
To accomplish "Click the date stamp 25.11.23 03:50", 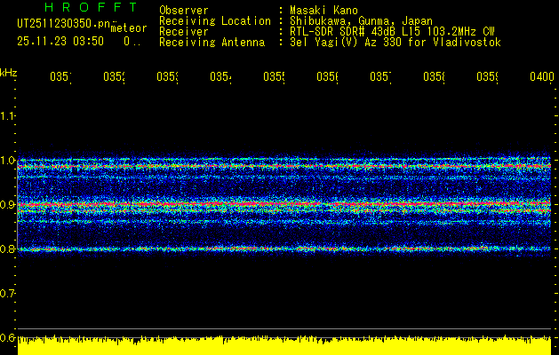I will tap(60, 42).
